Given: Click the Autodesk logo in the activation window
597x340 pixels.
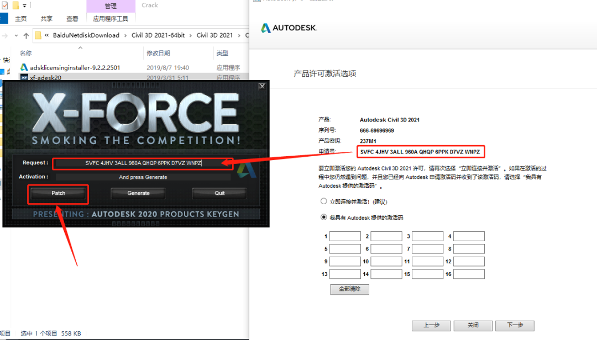Looking at the screenshot, I should (289, 28).
